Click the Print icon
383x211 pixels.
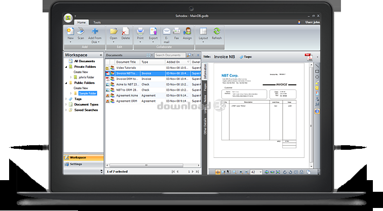(x=140, y=31)
